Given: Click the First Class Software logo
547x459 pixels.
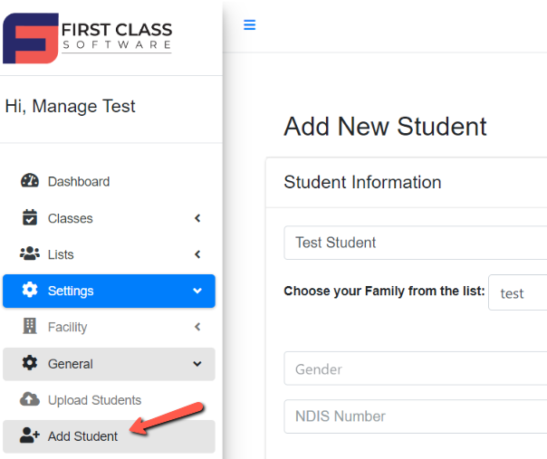Looking at the screenshot, I should [x=87, y=38].
